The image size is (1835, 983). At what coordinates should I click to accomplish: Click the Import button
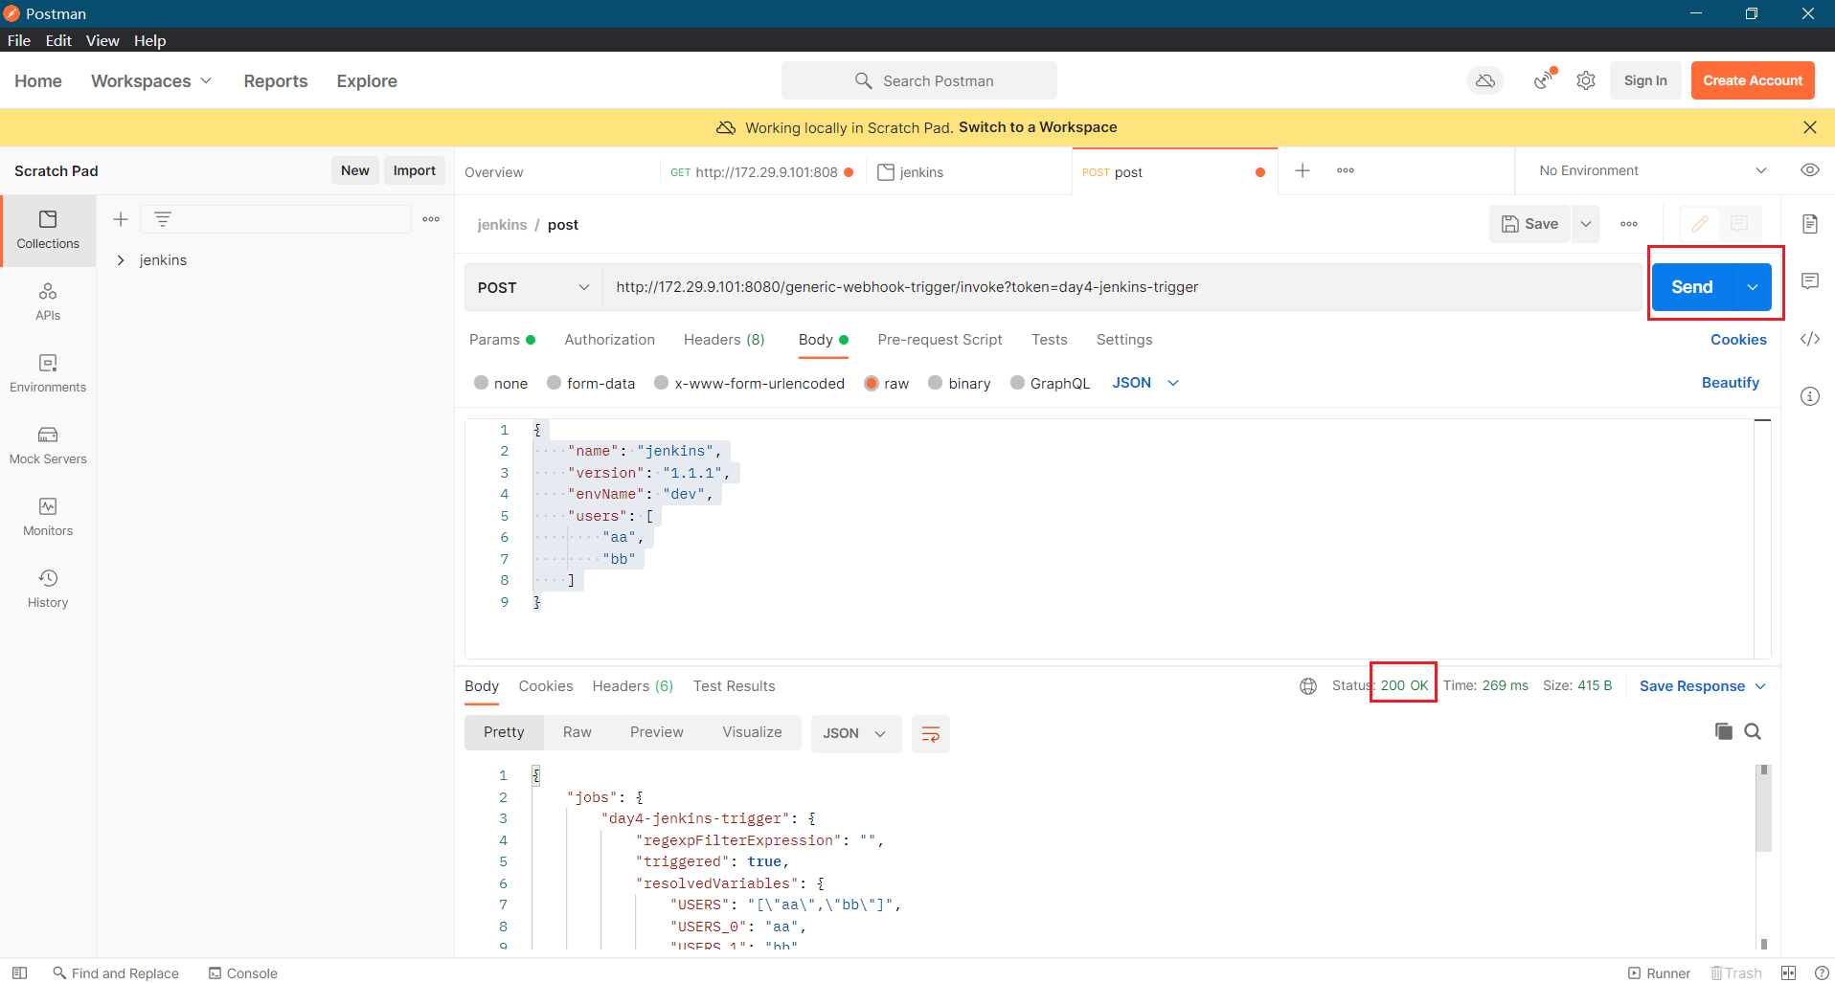(415, 170)
